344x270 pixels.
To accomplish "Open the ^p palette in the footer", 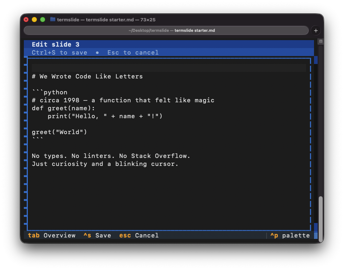I will (x=290, y=235).
